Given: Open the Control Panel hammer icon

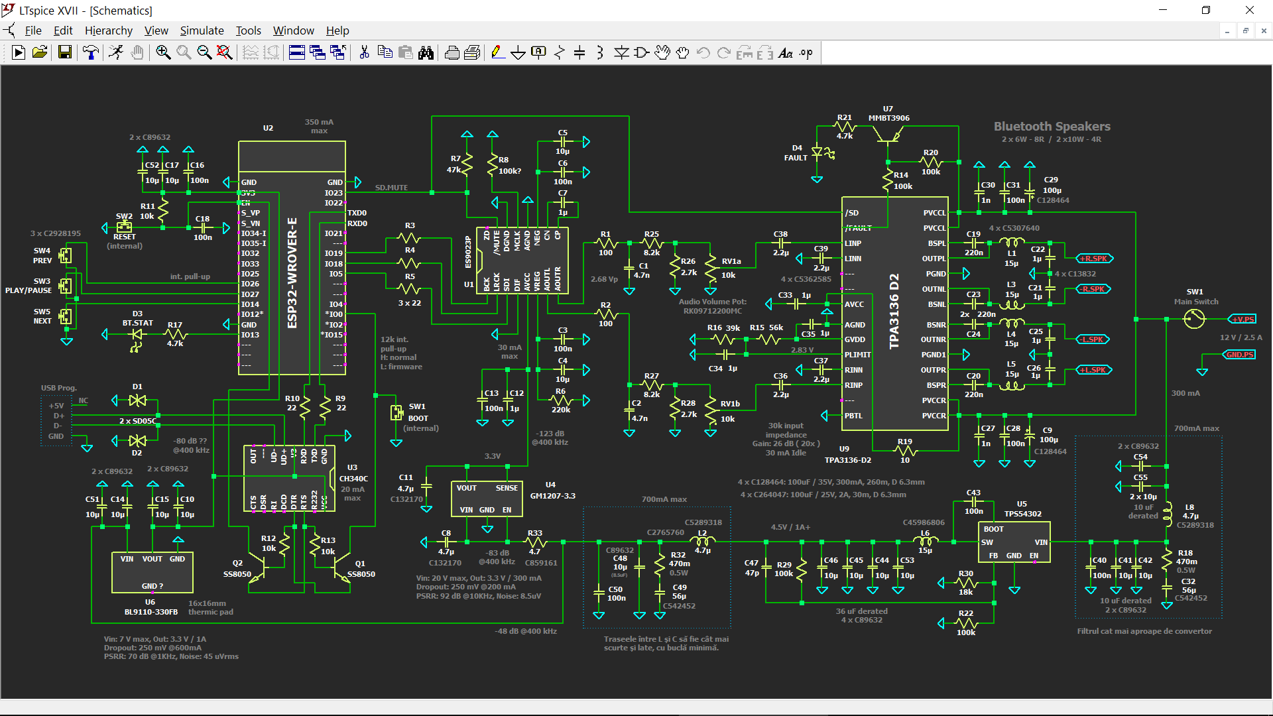Looking at the screenshot, I should tap(91, 52).
